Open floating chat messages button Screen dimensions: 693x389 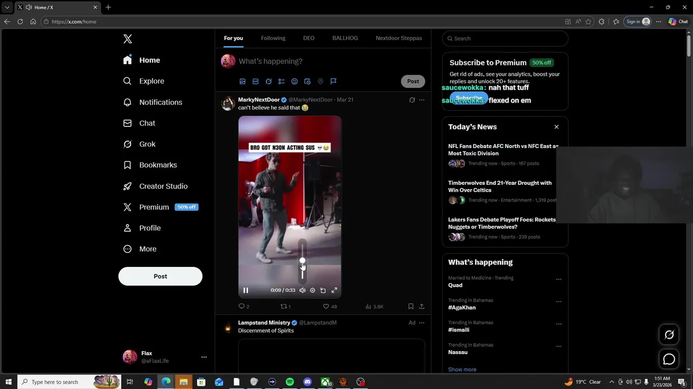click(669, 359)
